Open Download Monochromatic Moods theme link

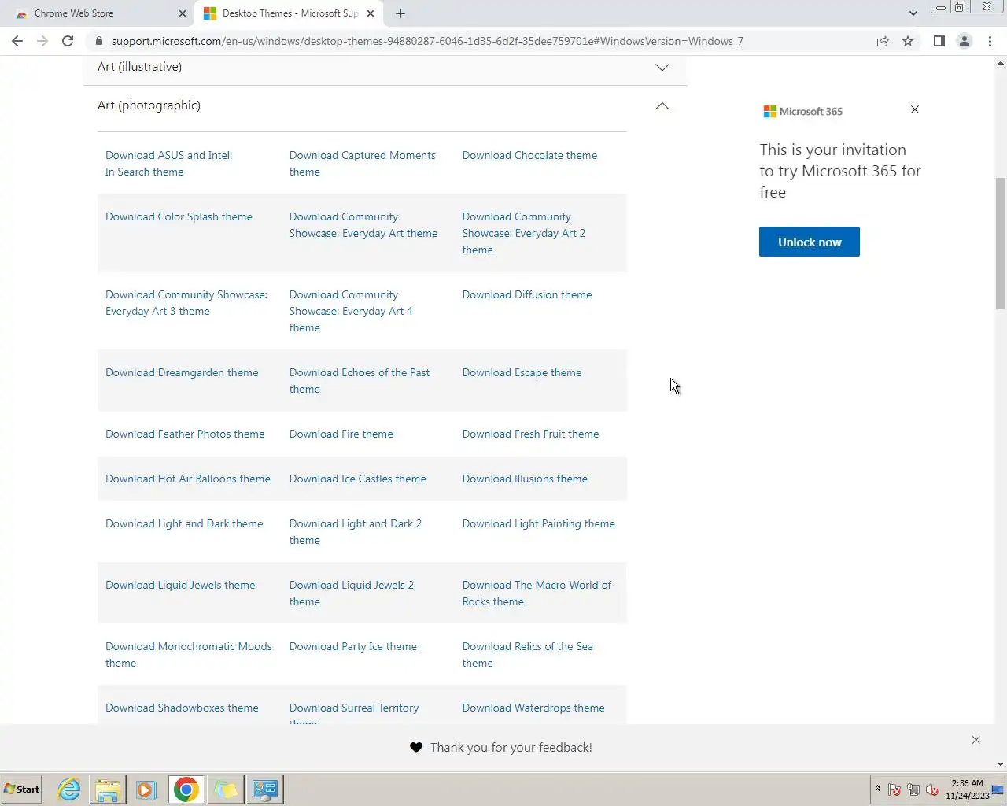point(188,655)
